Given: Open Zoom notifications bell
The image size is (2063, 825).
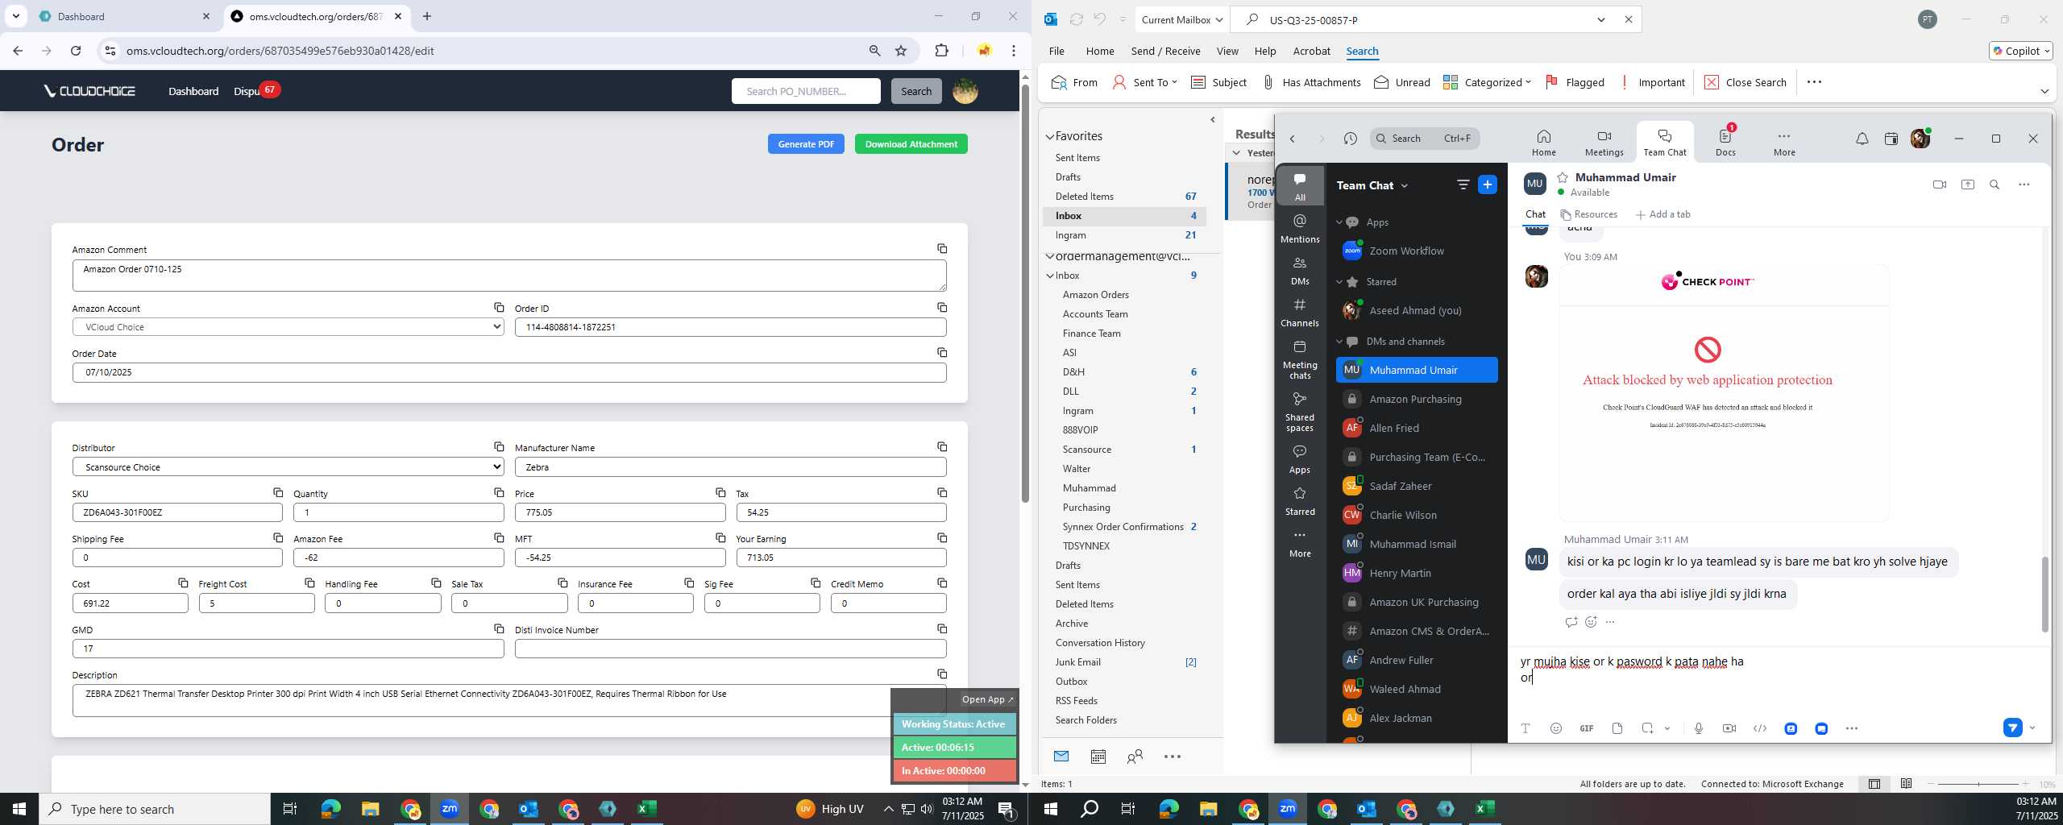Looking at the screenshot, I should coord(1862,139).
